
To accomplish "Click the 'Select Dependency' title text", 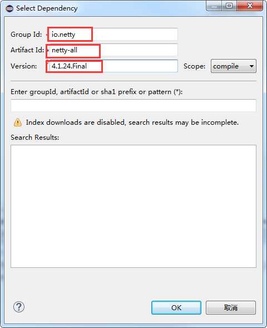I will pos(47,8).
